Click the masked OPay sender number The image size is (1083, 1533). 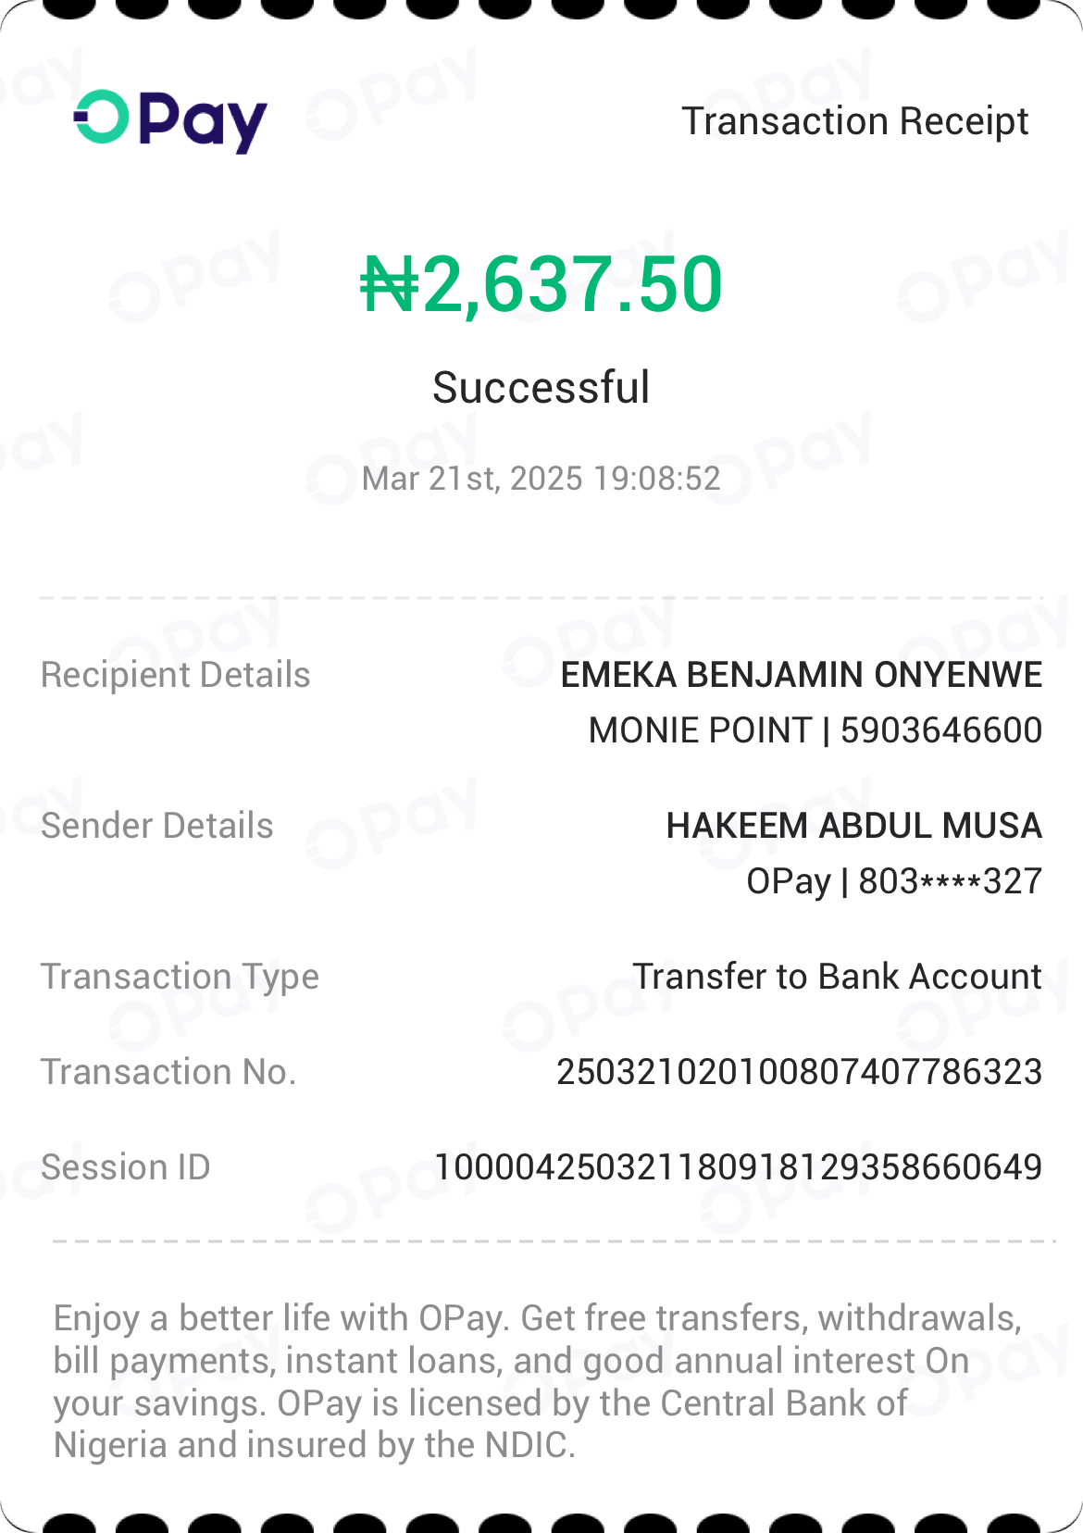click(894, 881)
